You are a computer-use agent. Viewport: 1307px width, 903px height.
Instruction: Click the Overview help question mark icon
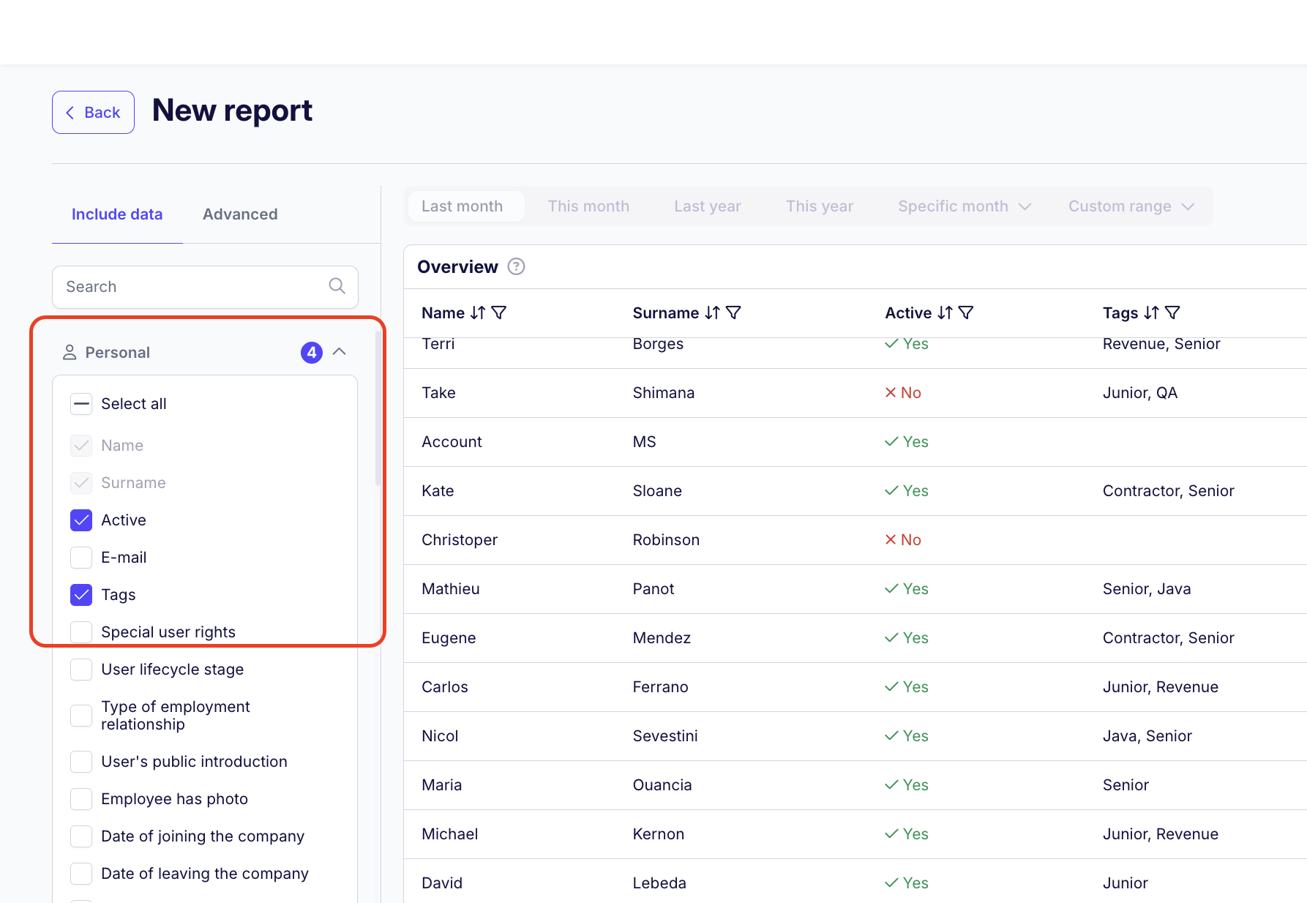[516, 267]
